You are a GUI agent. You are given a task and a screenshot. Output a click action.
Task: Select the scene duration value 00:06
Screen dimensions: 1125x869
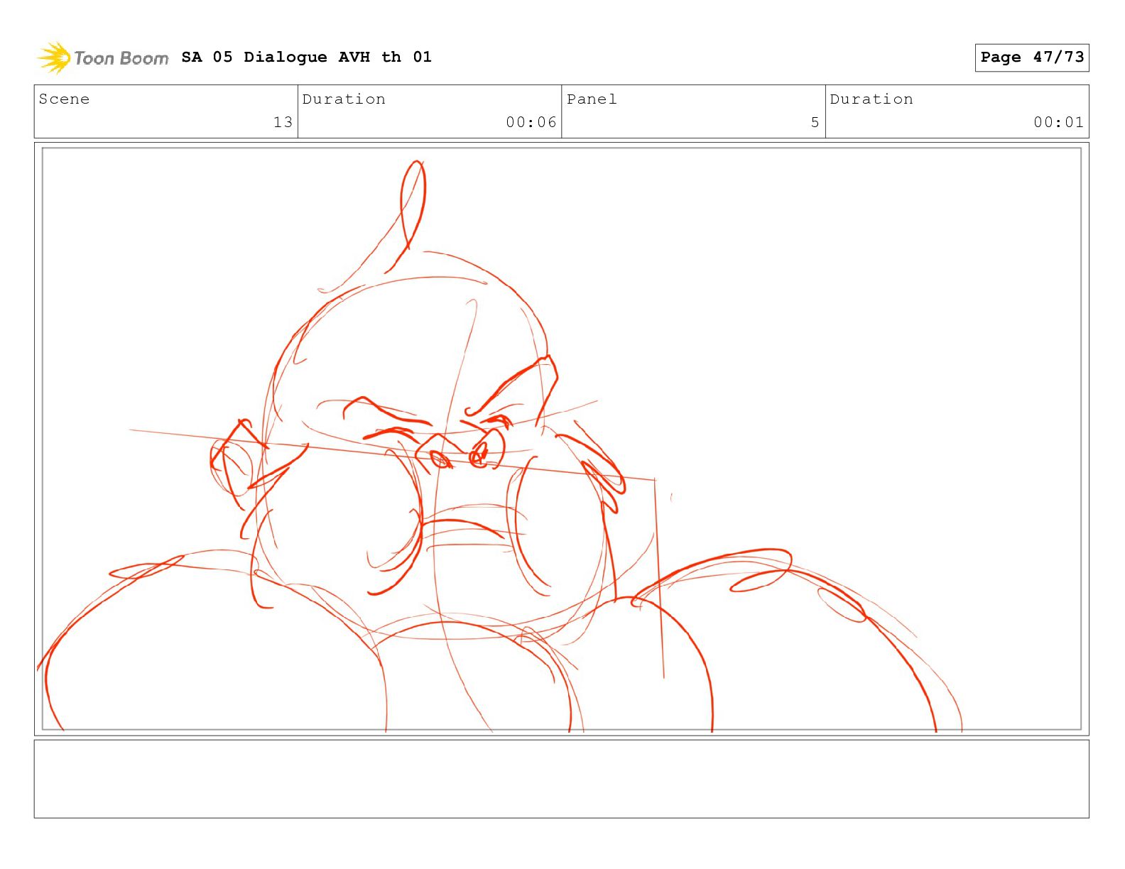[x=531, y=122]
